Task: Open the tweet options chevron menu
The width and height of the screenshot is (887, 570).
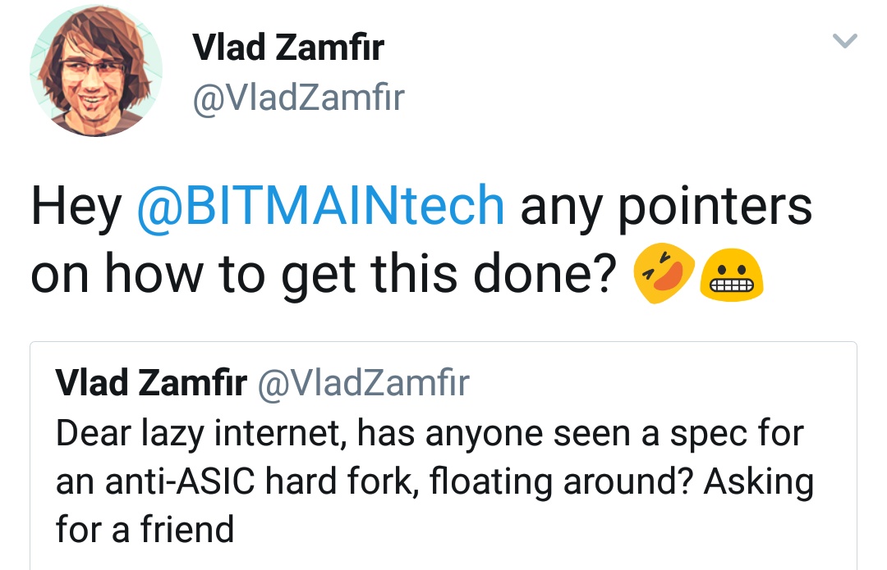Action: 844,40
